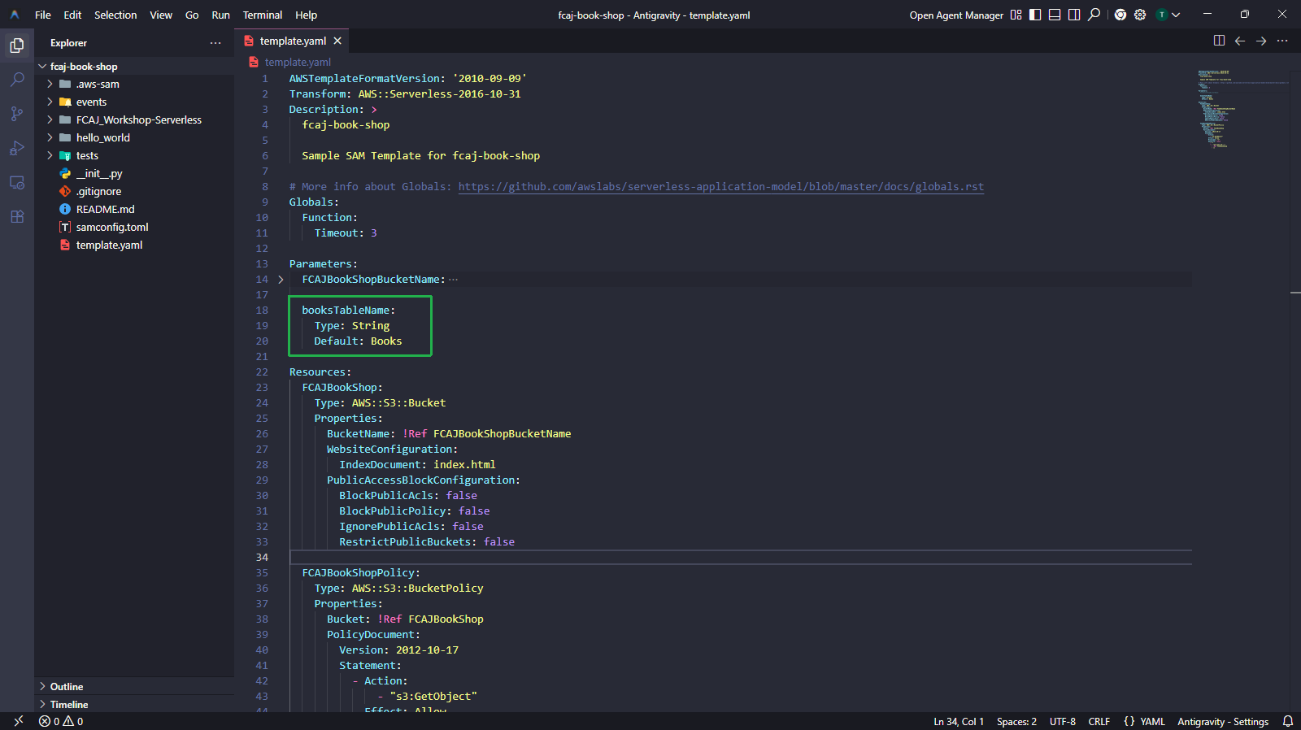Follow the github globals.rst link

(x=720, y=187)
